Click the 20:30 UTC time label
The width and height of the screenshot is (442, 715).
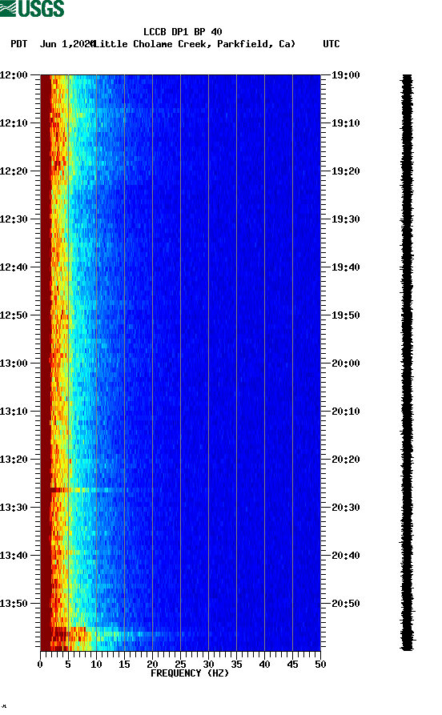(x=346, y=508)
